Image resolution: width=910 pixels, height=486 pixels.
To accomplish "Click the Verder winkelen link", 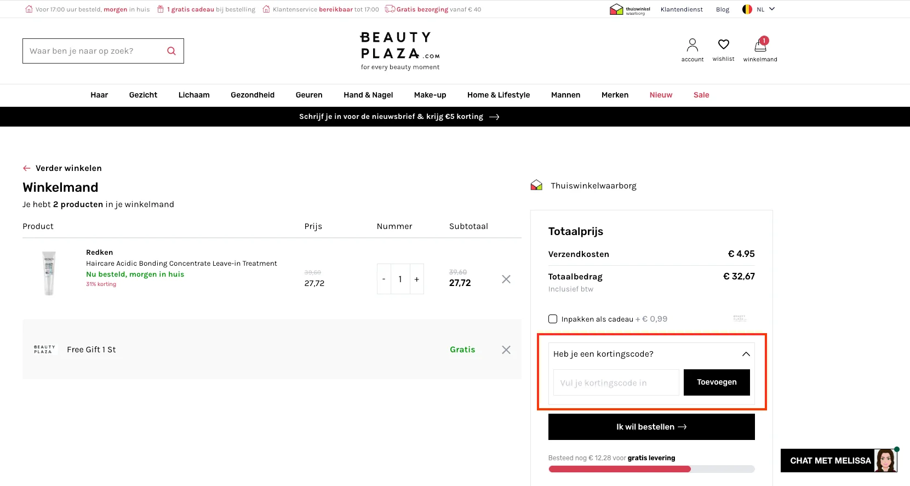I will coord(68,168).
